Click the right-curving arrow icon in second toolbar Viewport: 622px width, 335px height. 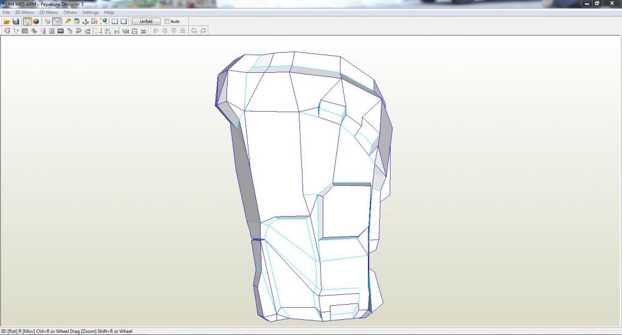87,31
